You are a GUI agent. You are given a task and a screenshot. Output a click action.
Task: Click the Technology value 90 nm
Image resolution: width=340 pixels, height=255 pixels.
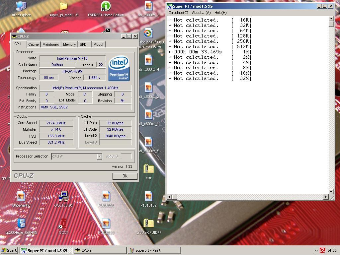click(x=49, y=78)
